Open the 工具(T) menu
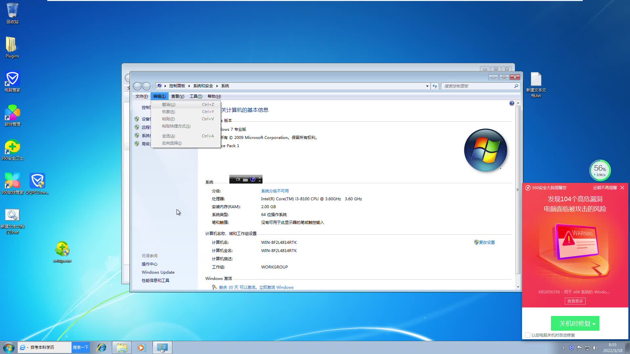Image resolution: width=630 pixels, height=354 pixels. (x=196, y=96)
